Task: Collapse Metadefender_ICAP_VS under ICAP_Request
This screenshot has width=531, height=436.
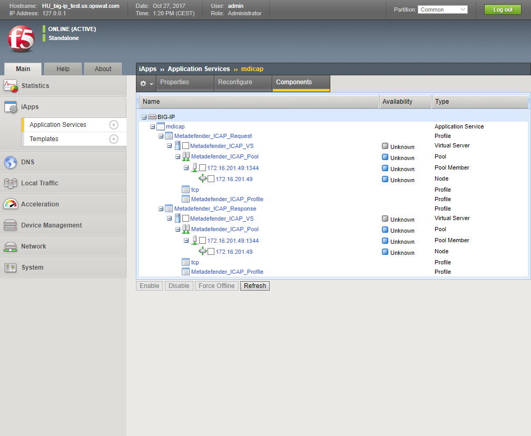Action: 169,146
